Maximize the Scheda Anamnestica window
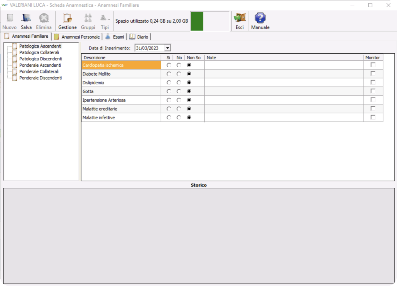This screenshot has width=397, height=286. click(x=370, y=5)
